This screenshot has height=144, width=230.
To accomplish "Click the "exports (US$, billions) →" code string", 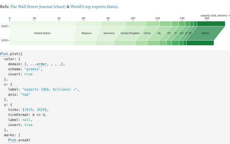I will coord(50,89).
